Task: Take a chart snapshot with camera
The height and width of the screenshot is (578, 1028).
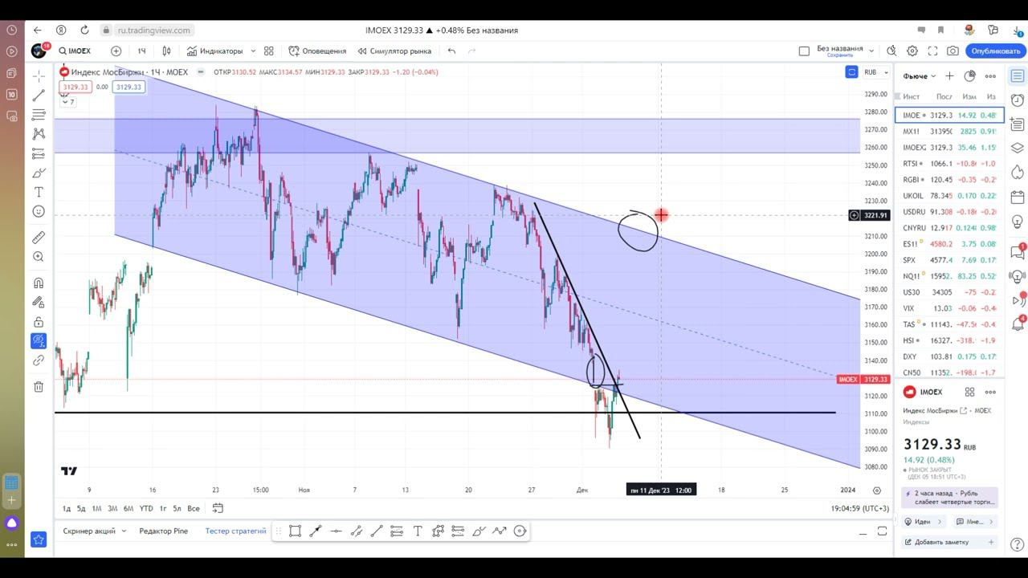Action: [953, 51]
